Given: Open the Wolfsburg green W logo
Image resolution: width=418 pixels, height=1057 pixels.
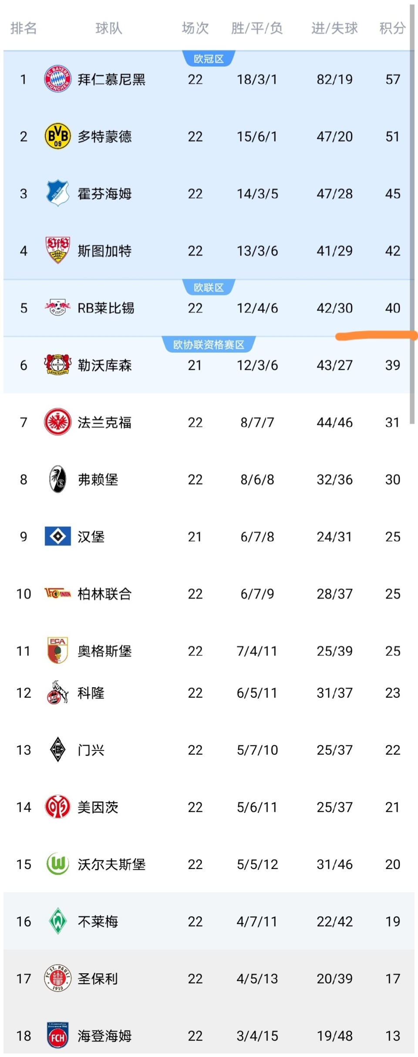Looking at the screenshot, I should (57, 864).
